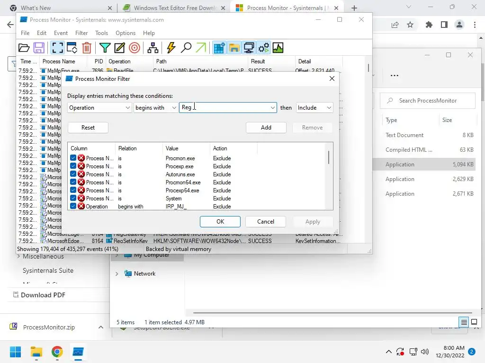Clear the display with the trash icon
Image resolution: width=485 pixels, height=363 pixels.
tap(87, 48)
